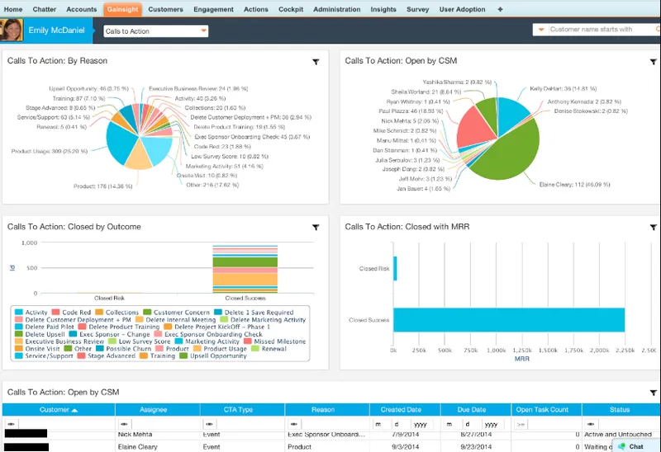661x452 pixels.
Task: Open filter for top Open by CSM pie chart
Action: (x=653, y=62)
